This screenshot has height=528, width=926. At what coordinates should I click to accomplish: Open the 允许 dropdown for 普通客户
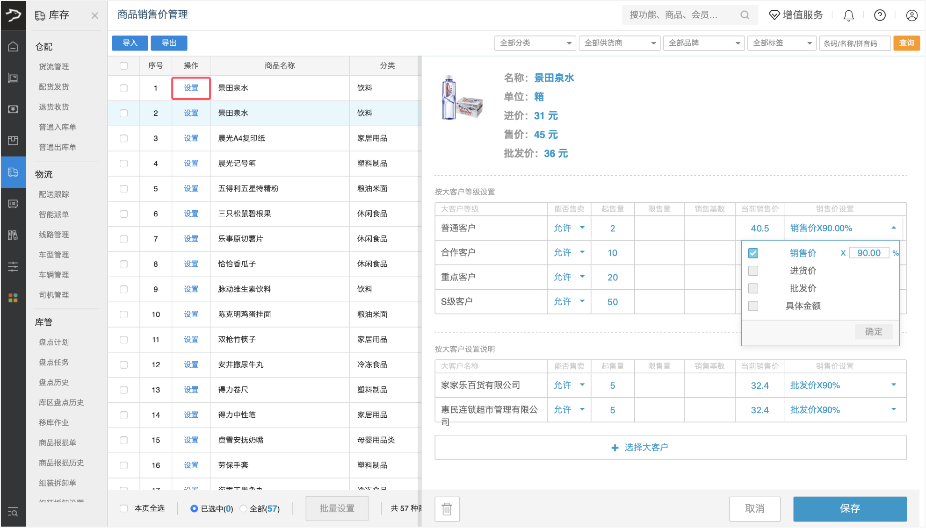[569, 228]
